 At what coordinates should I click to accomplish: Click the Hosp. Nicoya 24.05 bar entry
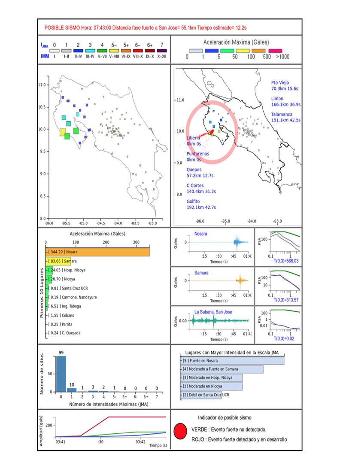[x=66, y=270]
